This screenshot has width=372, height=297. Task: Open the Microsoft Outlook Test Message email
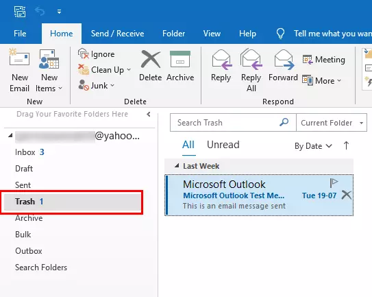[x=259, y=195]
